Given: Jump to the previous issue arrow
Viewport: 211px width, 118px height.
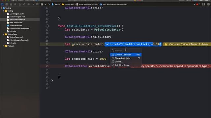Looking at the screenshot, I should 195,4.
